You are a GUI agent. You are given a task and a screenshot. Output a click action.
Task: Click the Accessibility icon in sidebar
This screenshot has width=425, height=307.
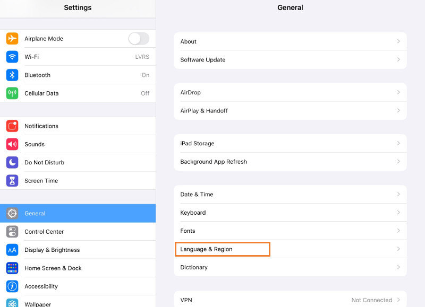[13, 286]
